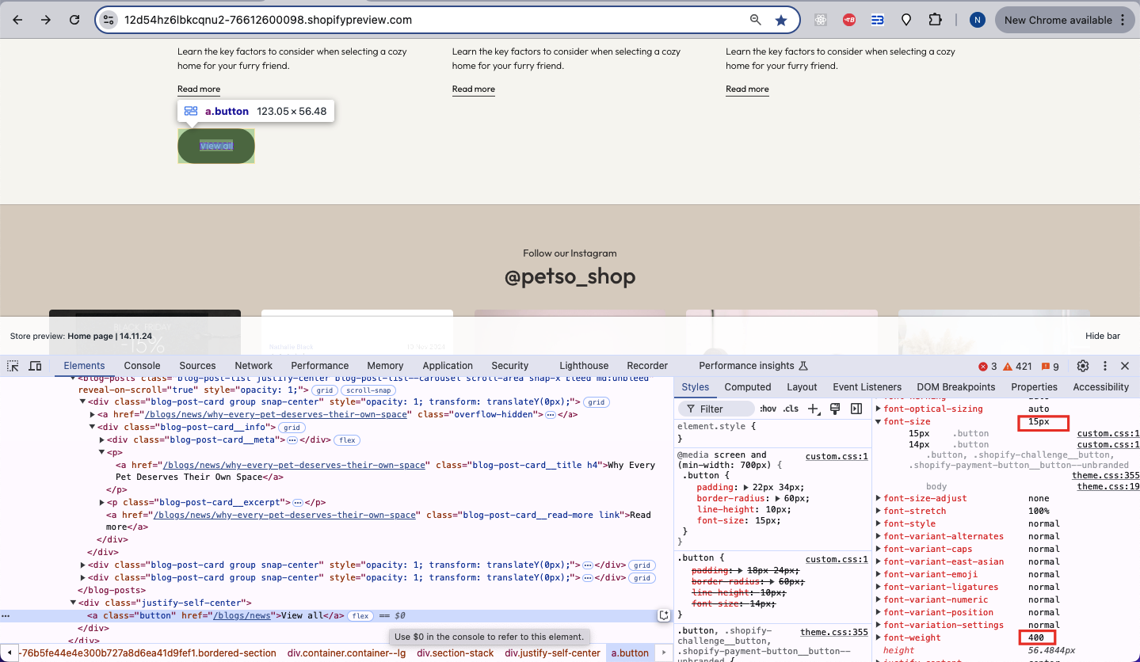
Task: Open the Chrome Extensions puzzle icon
Action: (936, 21)
